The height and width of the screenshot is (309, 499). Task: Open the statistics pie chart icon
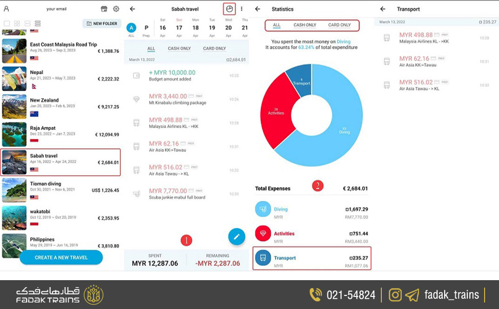229,9
